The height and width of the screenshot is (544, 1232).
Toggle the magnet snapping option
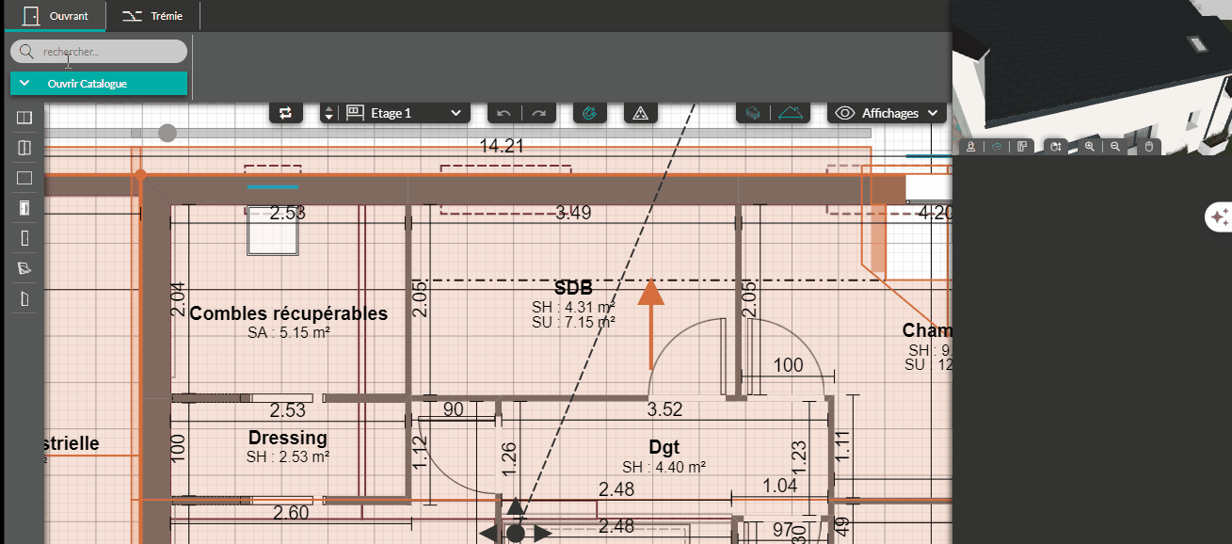(x=590, y=113)
